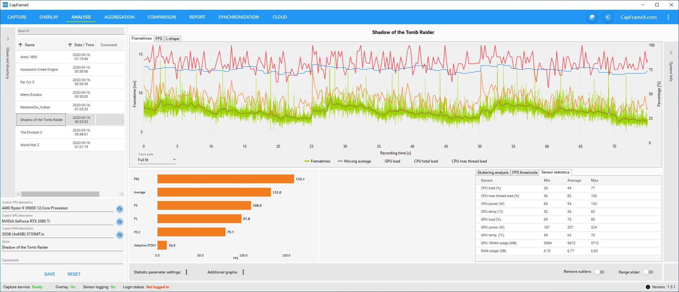
Task: Select the Sensor statistics tab
Action: tap(555, 172)
